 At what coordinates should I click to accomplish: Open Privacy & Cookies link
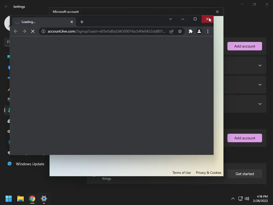pos(208,173)
